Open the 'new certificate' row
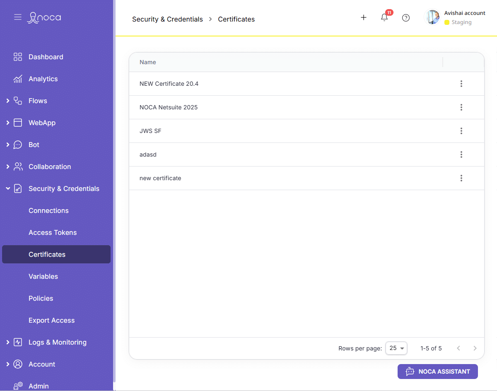The image size is (497, 391). pyautogui.click(x=160, y=178)
